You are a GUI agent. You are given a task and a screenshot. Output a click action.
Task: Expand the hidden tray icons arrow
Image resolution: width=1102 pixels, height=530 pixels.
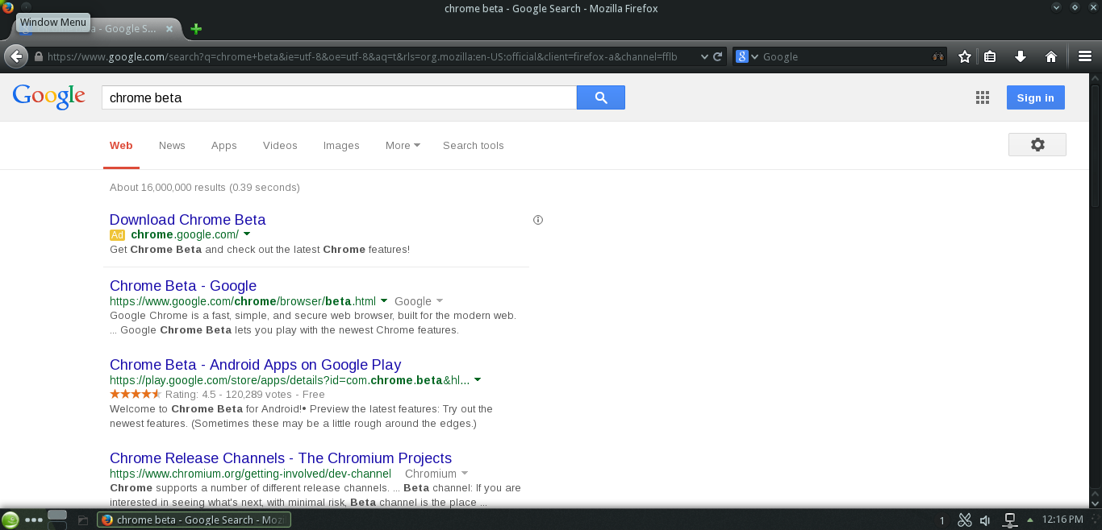pyautogui.click(x=1029, y=520)
